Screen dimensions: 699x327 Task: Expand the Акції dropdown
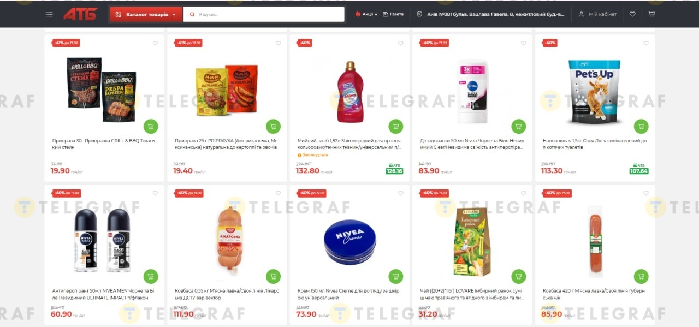[x=366, y=14]
